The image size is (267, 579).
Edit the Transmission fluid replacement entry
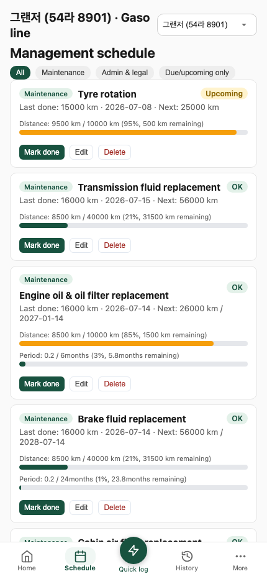81,245
